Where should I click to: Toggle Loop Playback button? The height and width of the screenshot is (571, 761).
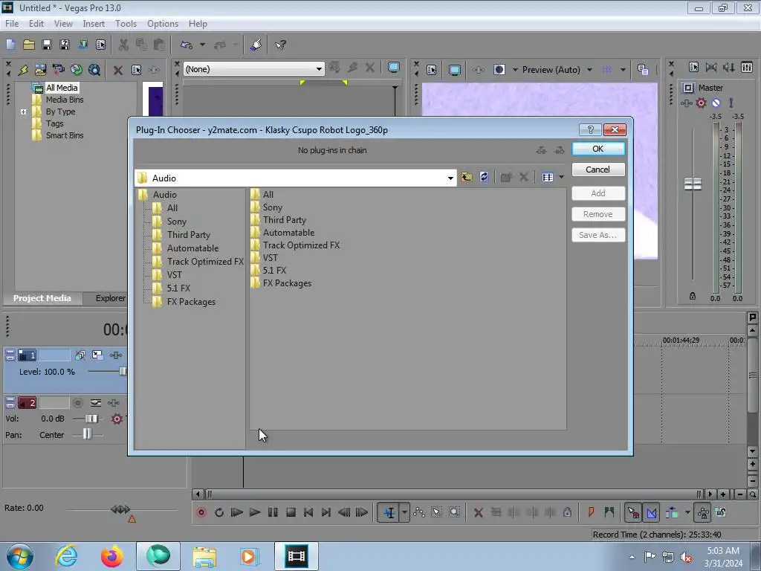click(219, 512)
